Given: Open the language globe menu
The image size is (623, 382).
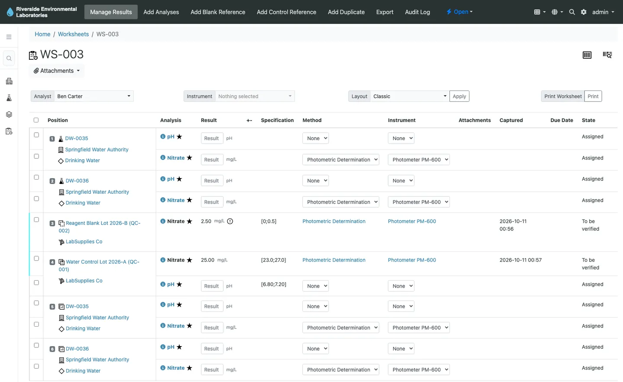Looking at the screenshot, I should coord(557,12).
